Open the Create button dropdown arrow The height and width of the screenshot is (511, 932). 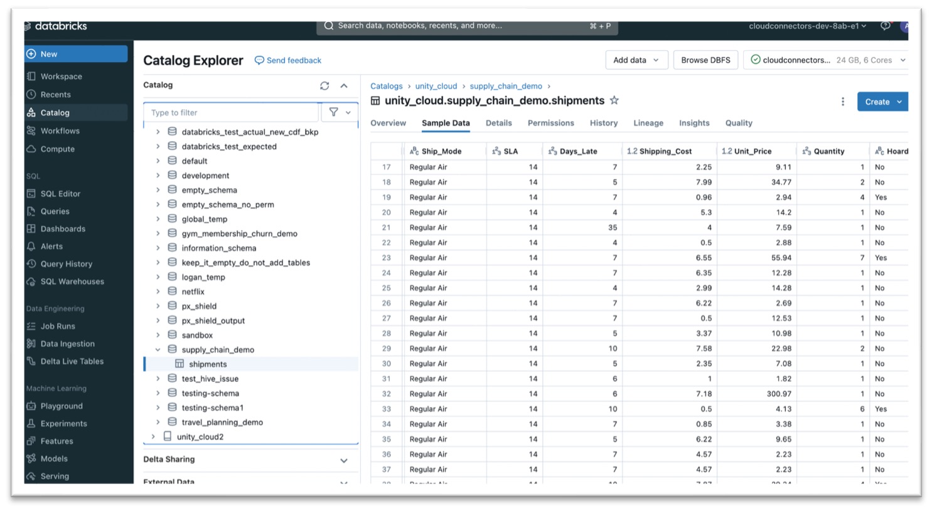pos(899,102)
